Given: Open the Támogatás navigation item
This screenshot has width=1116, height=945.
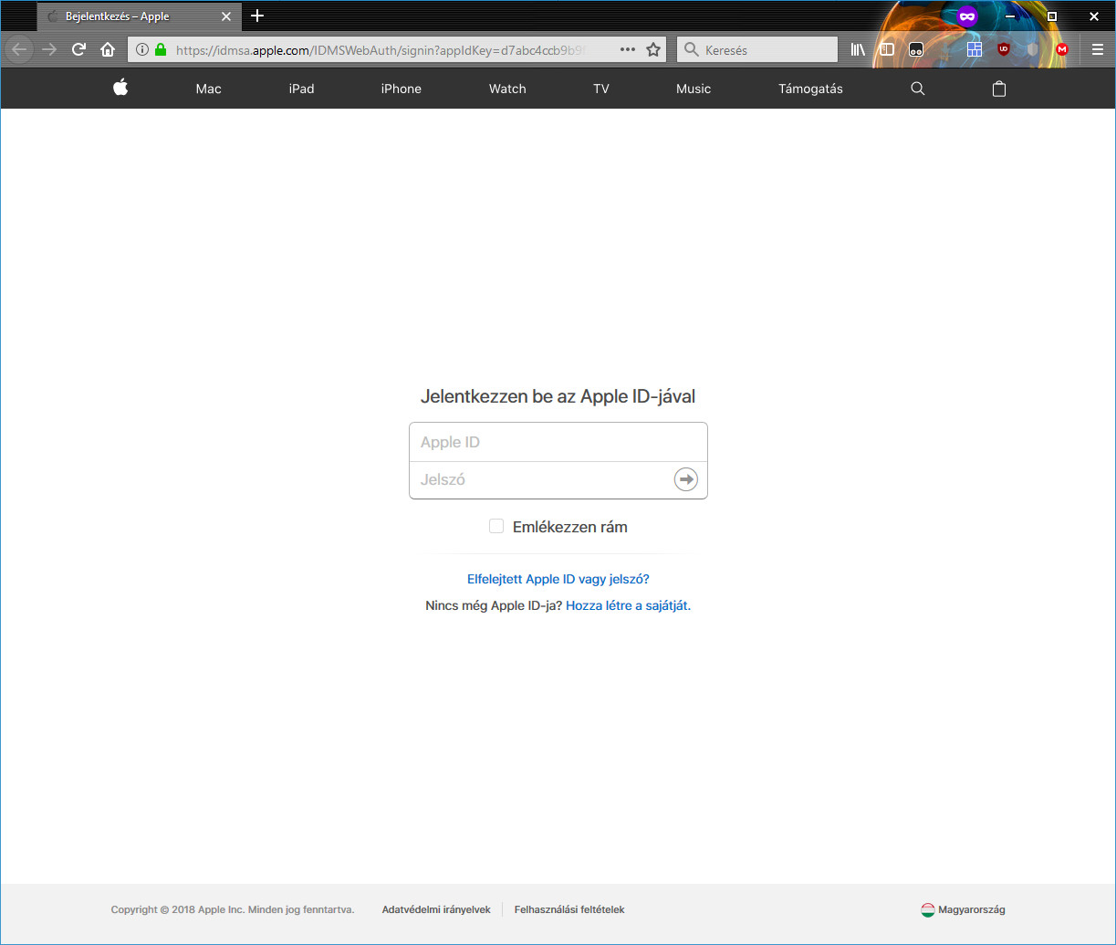Looking at the screenshot, I should pyautogui.click(x=810, y=89).
